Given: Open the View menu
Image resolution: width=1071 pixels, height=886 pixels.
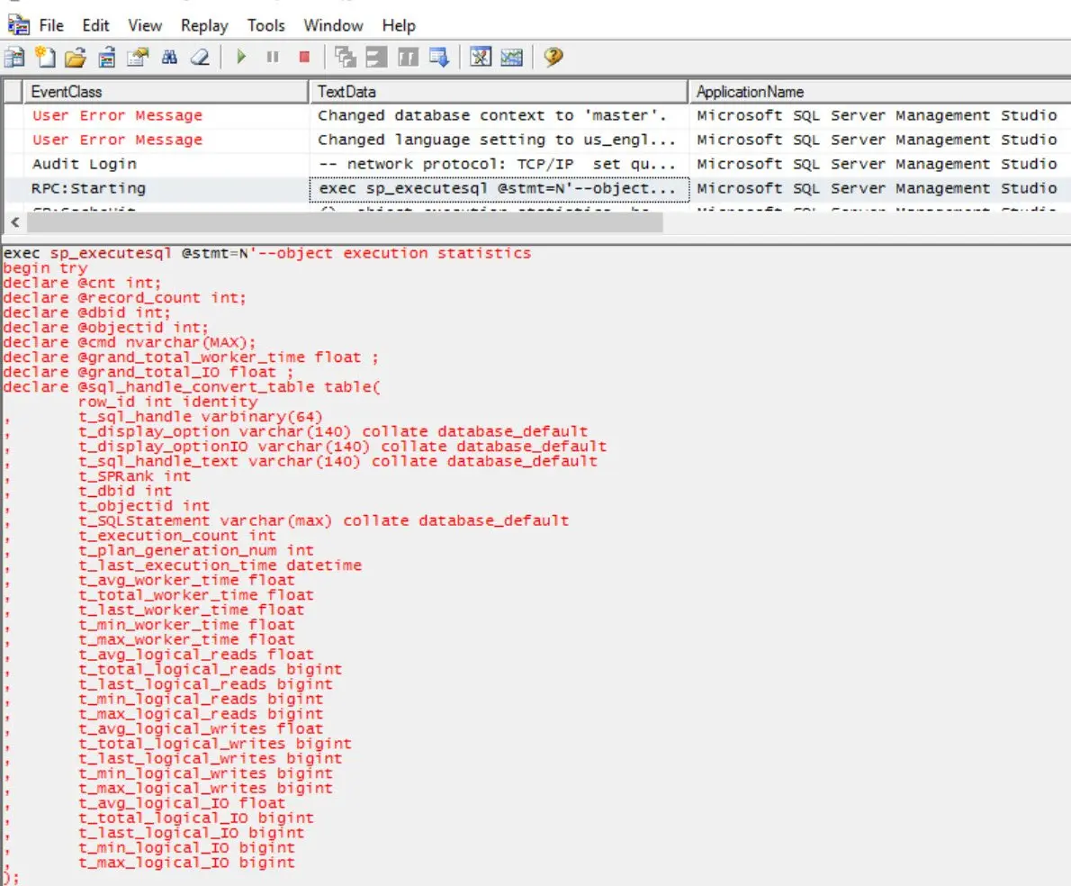Looking at the screenshot, I should (145, 25).
